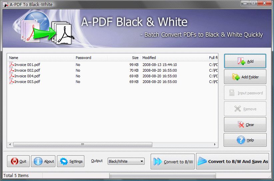This screenshot has width=274, height=181.
Task: Close the A-PDF To Black-White window
Action: pyautogui.click(x=264, y=3)
